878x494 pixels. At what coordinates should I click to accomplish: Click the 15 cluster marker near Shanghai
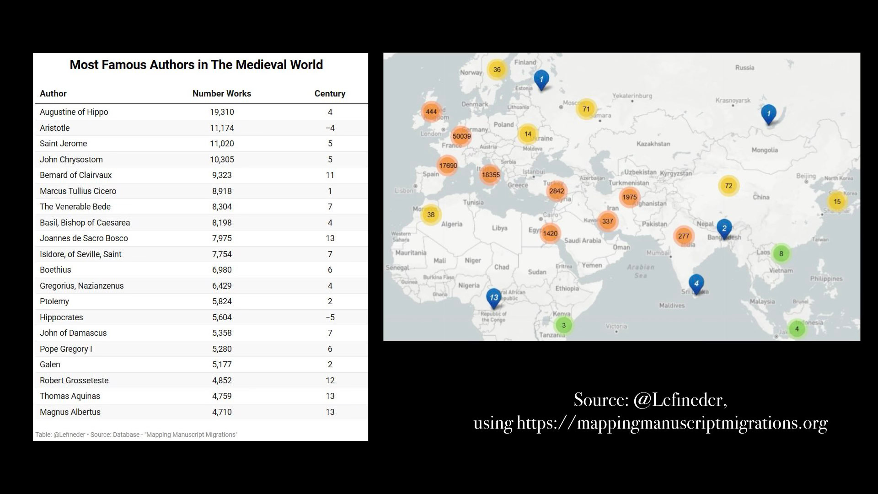point(837,201)
